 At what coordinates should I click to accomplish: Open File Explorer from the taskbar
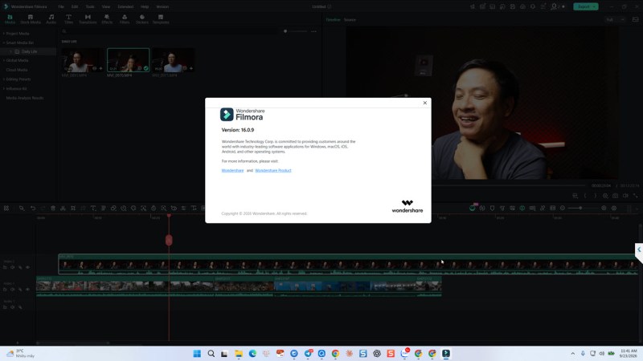(238, 354)
